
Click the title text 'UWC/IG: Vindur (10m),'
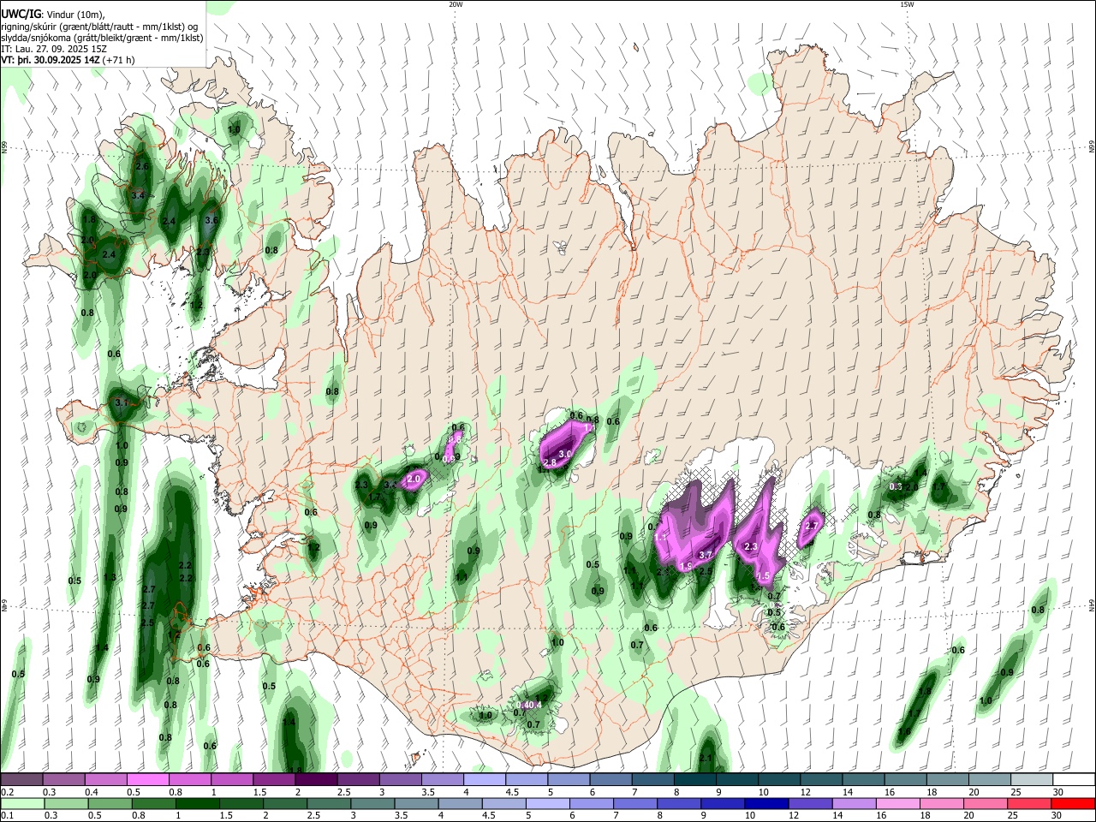point(53,15)
